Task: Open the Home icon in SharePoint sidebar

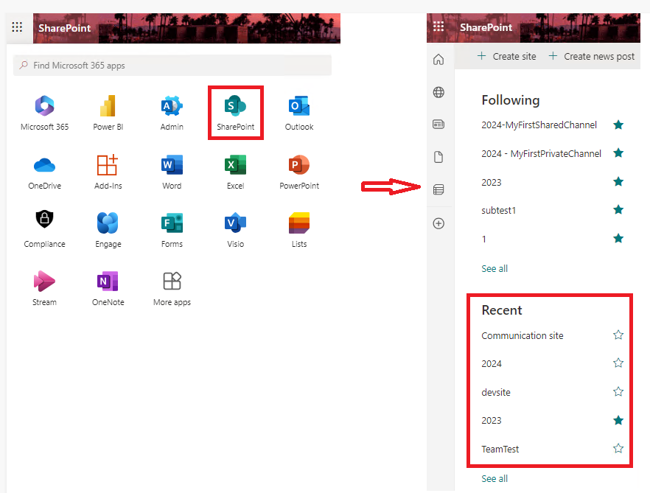Action: (x=438, y=59)
